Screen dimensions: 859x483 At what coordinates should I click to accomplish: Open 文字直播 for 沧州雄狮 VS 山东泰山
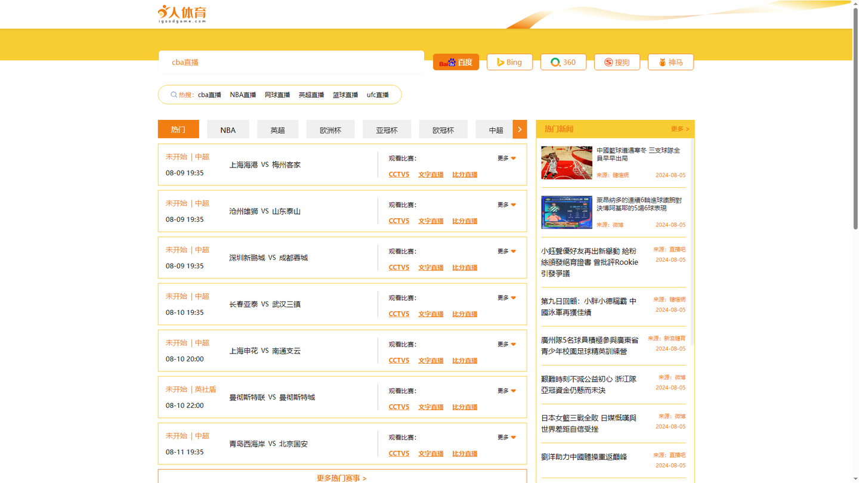431,221
